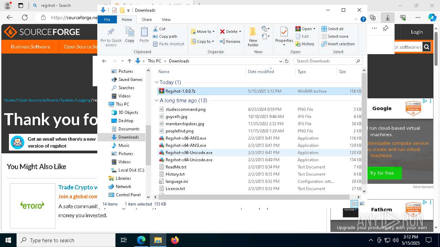Open Firefox from the taskbar
This screenshot has height=247, width=440.
click(x=175, y=240)
